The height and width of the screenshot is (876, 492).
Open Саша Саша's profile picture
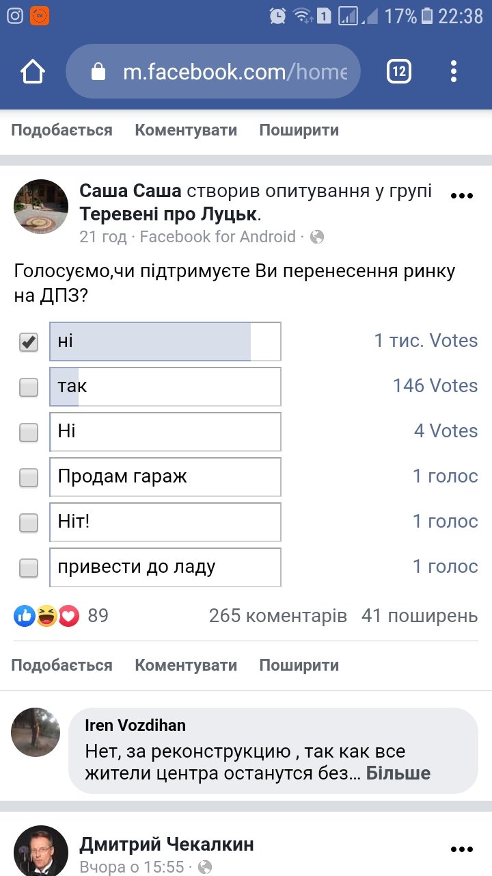pos(42,207)
